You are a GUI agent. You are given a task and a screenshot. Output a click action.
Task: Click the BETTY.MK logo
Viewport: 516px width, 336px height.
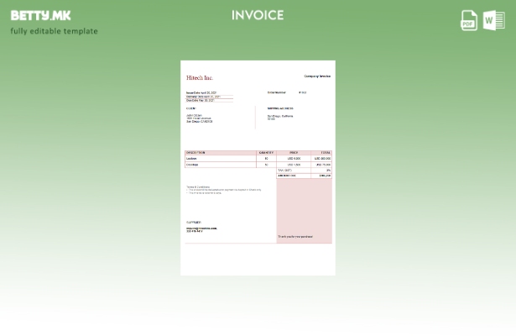tap(40, 15)
